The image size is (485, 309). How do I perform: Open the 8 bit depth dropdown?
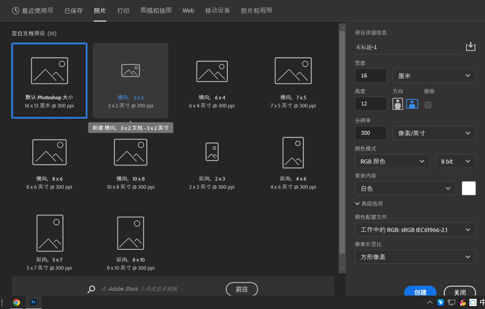tap(455, 161)
